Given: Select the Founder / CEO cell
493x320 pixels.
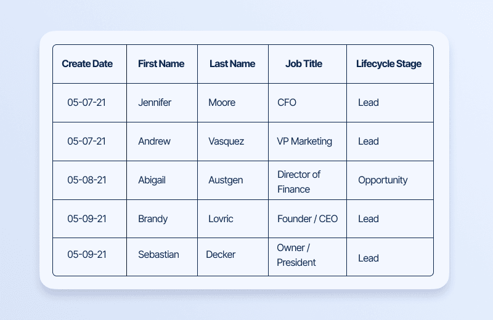Looking at the screenshot, I should tap(308, 218).
